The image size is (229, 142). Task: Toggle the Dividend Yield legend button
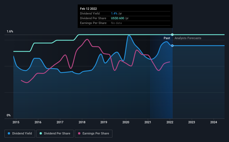point(20,134)
